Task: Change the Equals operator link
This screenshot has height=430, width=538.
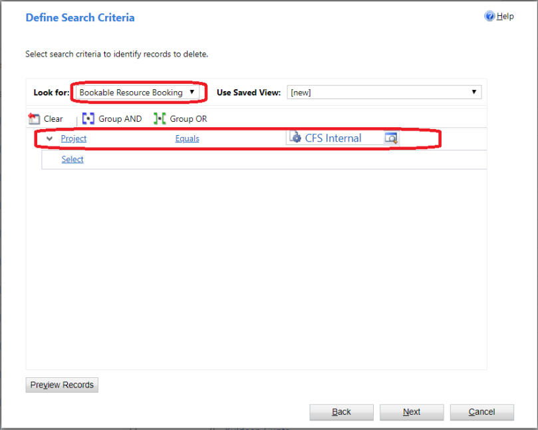Action: (x=187, y=138)
